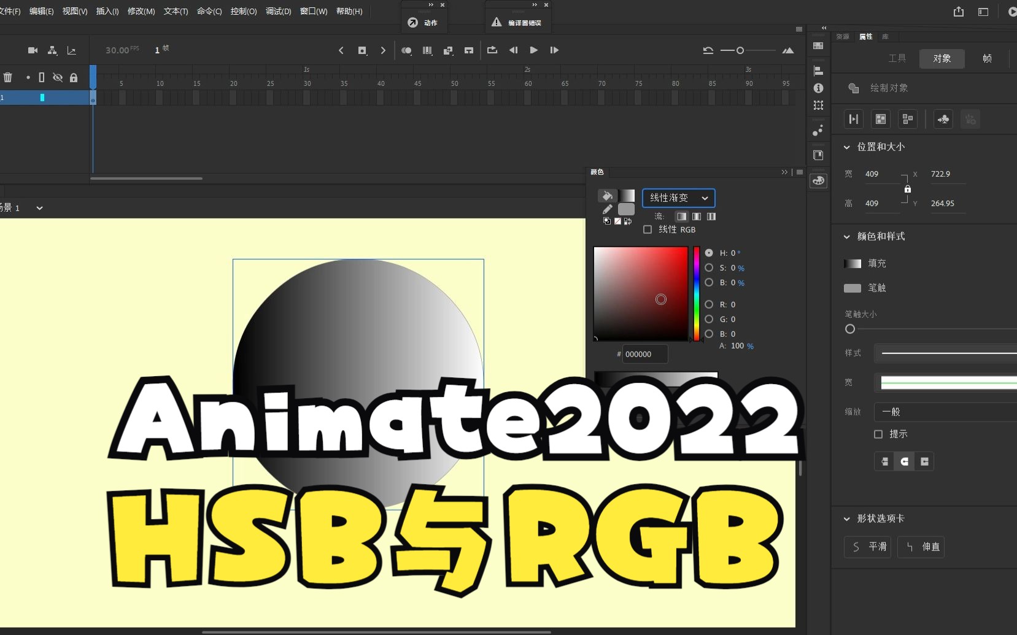Open the 修改(M) menu
Screen dimensions: 1017x635
[141, 11]
